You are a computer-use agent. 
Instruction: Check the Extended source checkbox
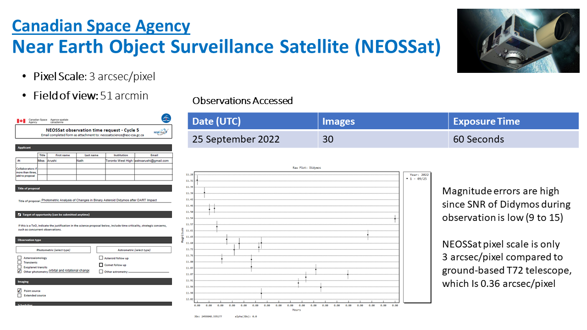19,296
